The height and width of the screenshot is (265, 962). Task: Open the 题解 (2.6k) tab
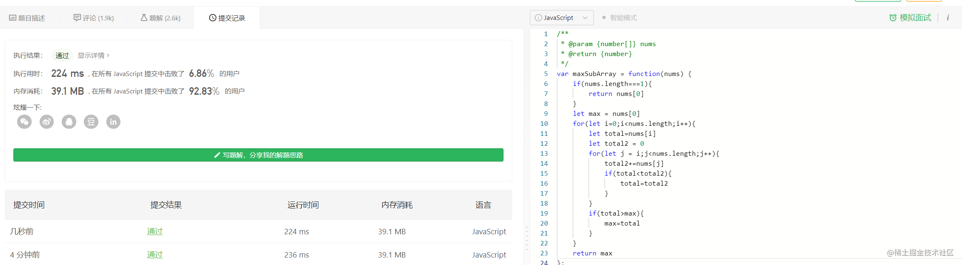(160, 18)
